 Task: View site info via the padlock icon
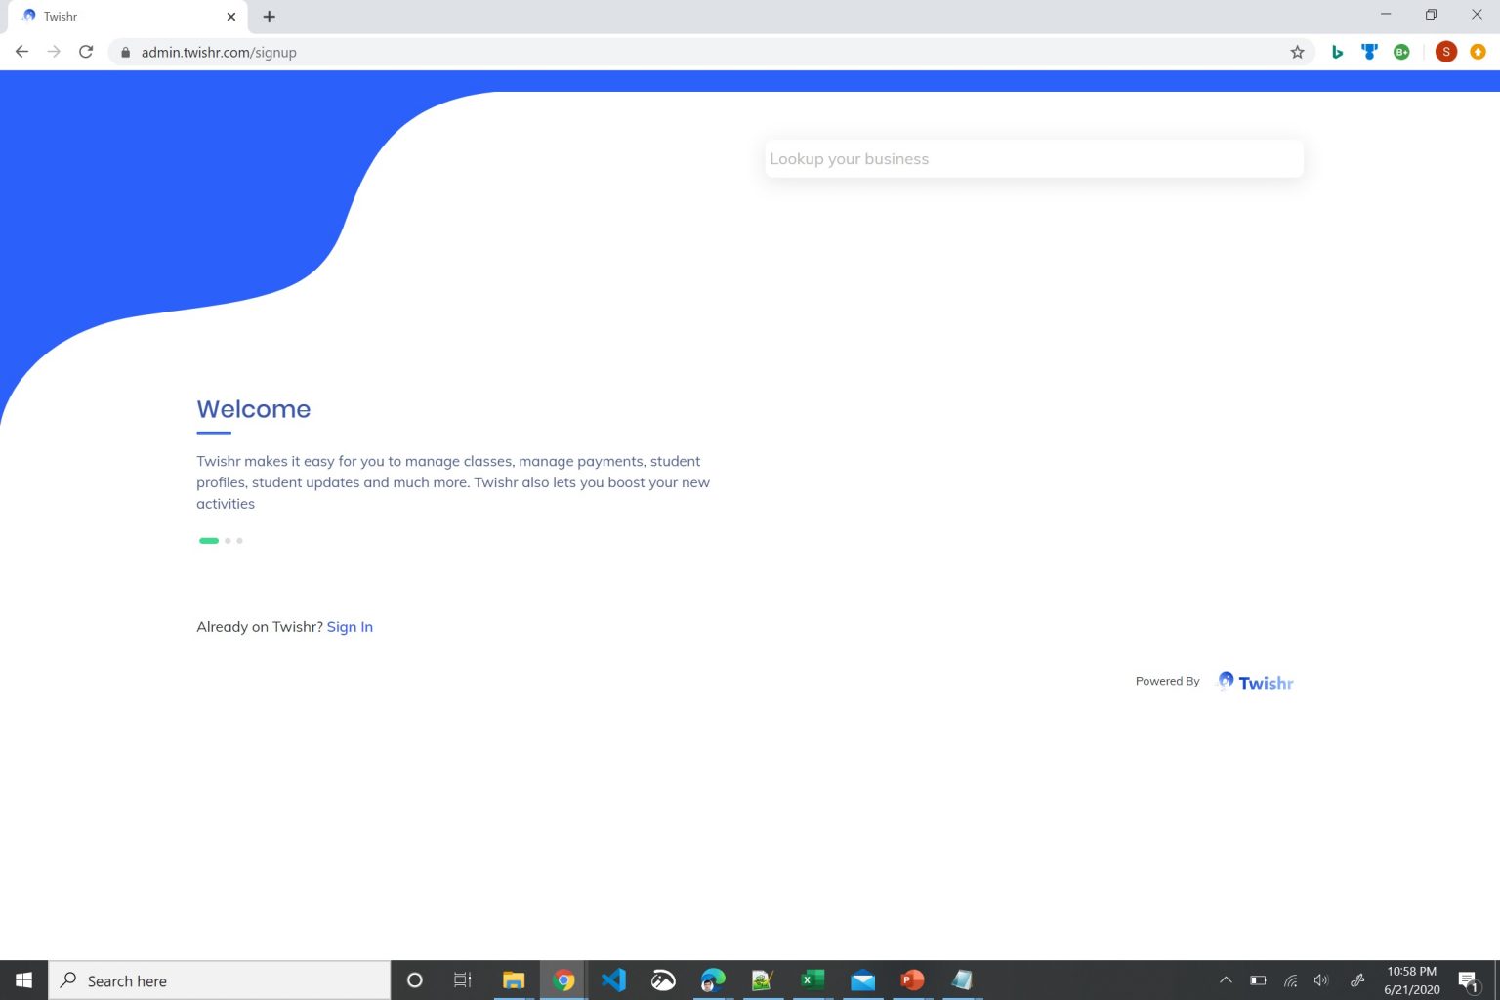click(125, 53)
